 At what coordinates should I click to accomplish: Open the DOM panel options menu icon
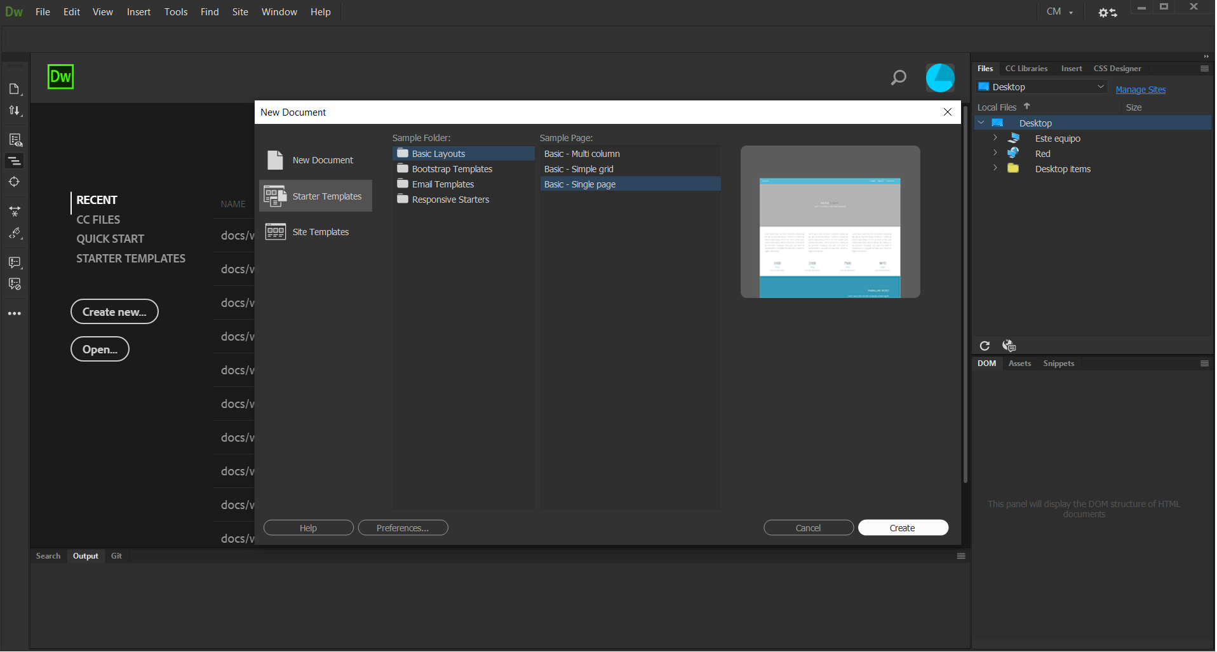(x=1204, y=363)
